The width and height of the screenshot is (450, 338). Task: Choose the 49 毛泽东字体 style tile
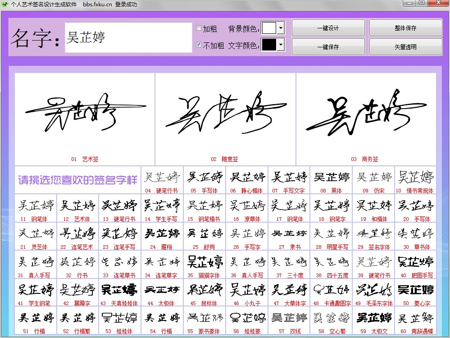pyautogui.click(x=374, y=292)
